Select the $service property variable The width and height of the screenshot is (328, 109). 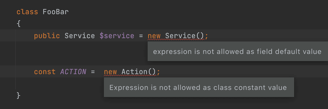click(117, 36)
